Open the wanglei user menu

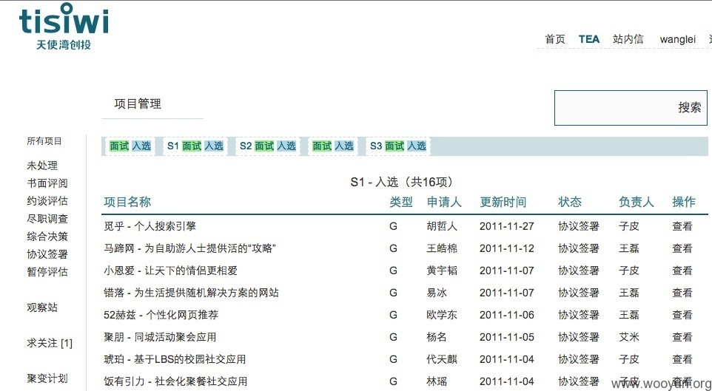(677, 39)
